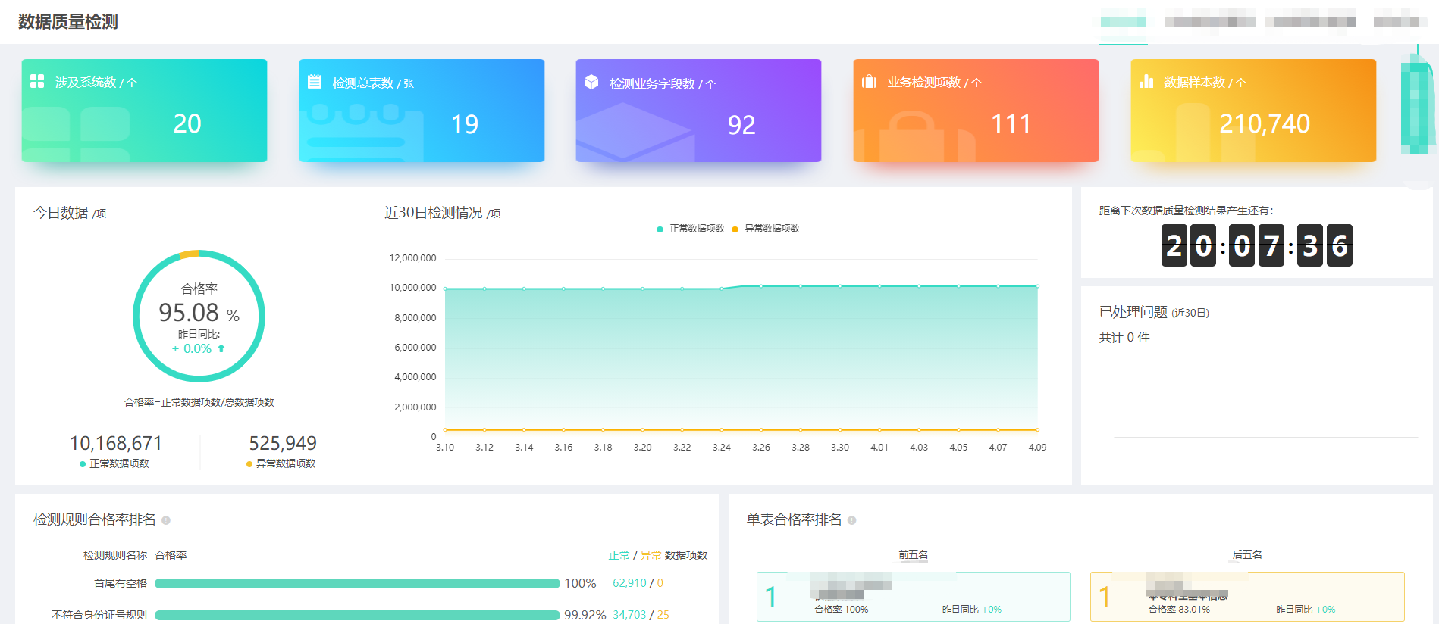This screenshot has height=624, width=1439.
Task: Toggle 正常数据项数 series in chart legend
Action: [x=690, y=229]
